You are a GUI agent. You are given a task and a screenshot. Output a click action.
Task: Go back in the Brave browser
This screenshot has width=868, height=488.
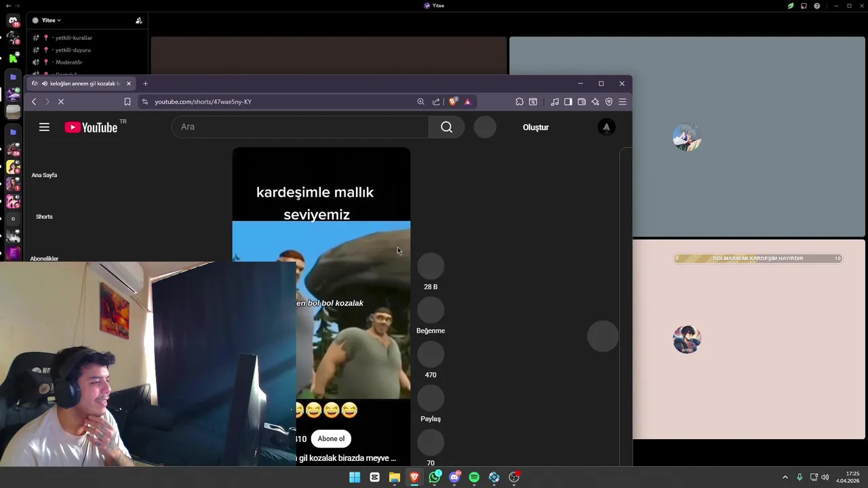tap(34, 102)
